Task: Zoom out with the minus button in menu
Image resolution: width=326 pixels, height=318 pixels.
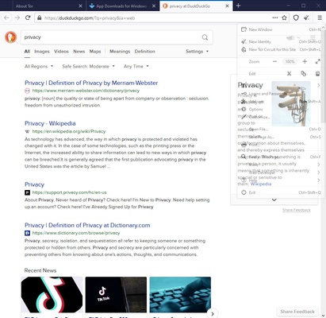Action: point(274,61)
